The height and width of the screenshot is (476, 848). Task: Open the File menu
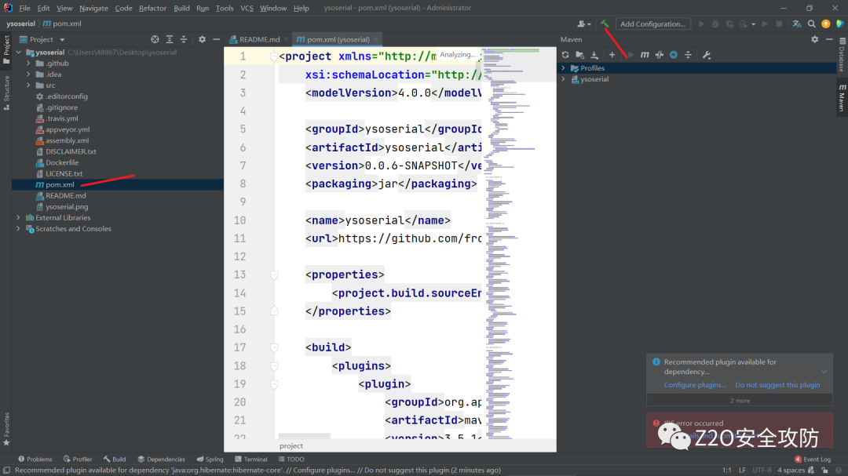pos(25,8)
